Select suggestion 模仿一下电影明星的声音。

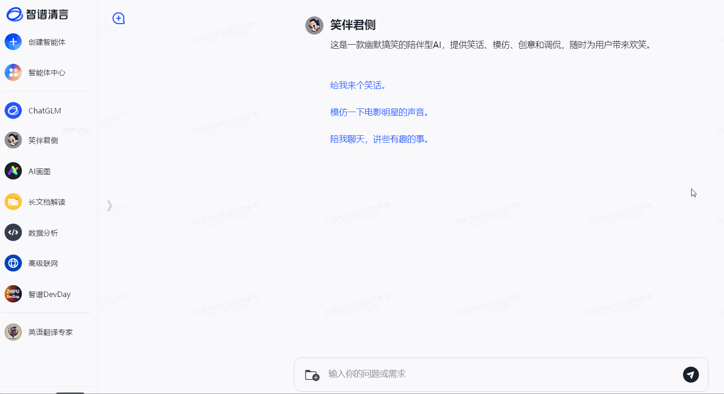379,112
